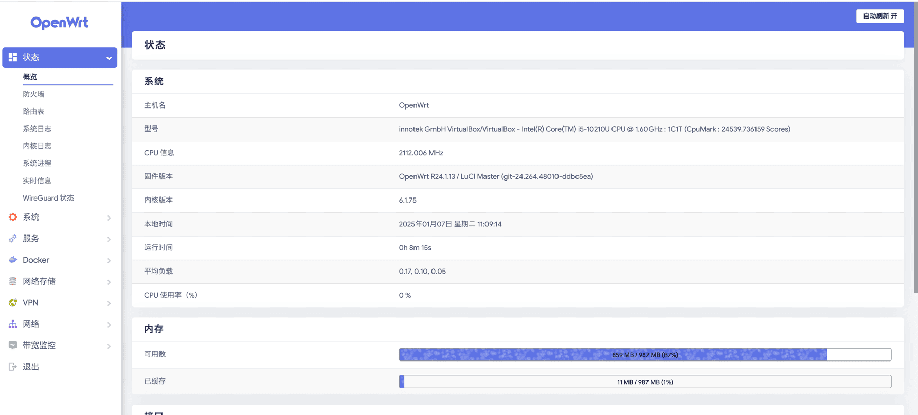Toggle the 自动刷新 开 auto-refresh button
The width and height of the screenshot is (918, 415).
880,16
